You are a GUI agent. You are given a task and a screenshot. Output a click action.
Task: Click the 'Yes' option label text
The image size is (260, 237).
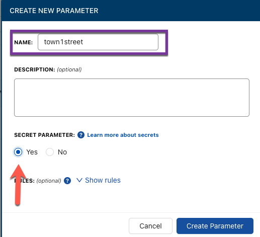tap(32, 152)
